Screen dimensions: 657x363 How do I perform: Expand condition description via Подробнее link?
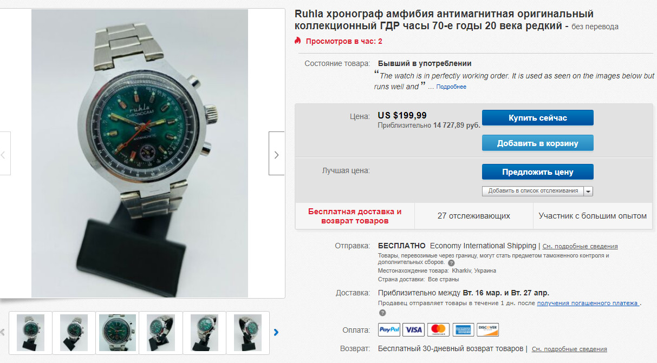tap(451, 87)
